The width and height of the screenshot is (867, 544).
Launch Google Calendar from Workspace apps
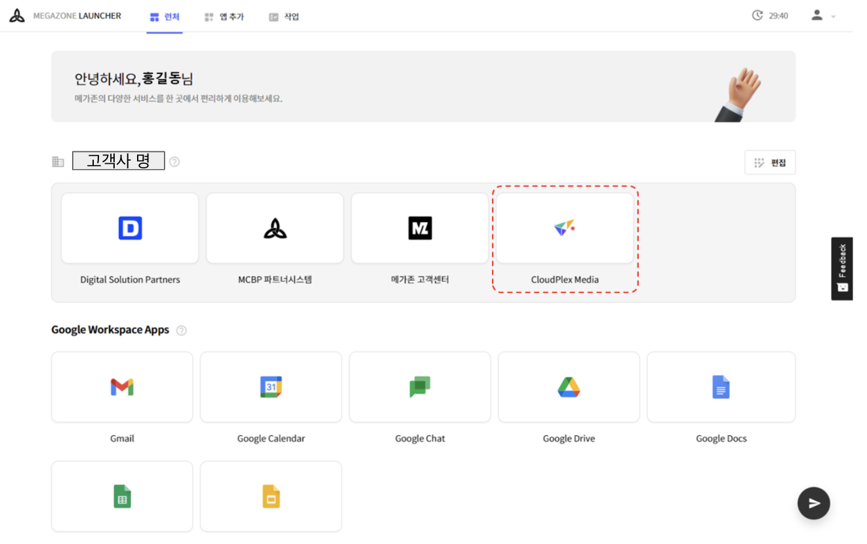tap(271, 387)
